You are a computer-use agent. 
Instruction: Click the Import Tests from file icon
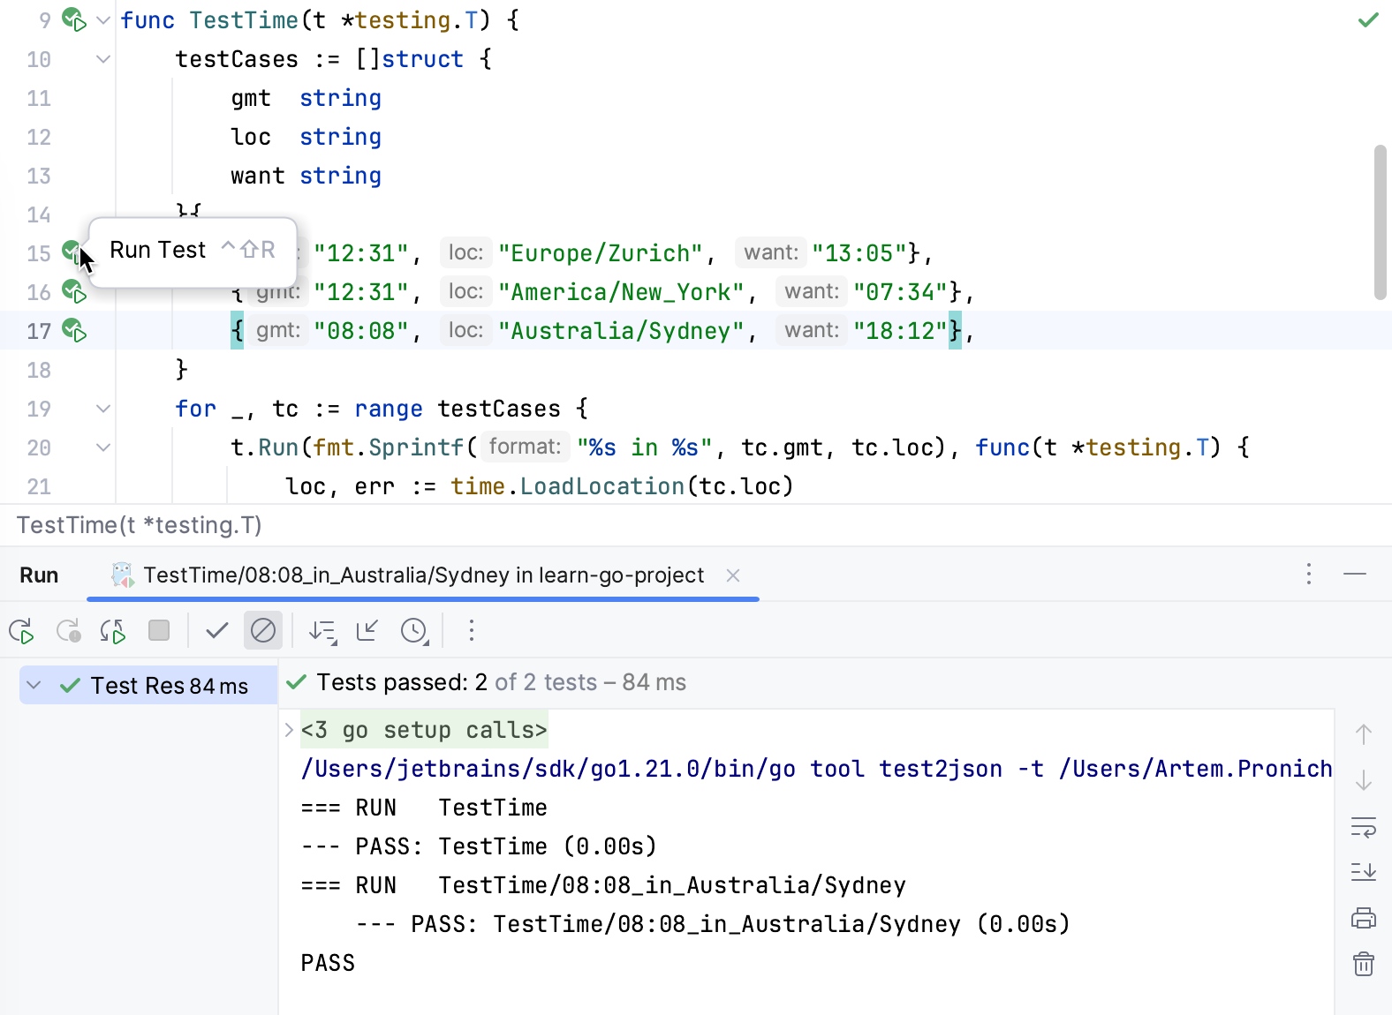click(367, 630)
